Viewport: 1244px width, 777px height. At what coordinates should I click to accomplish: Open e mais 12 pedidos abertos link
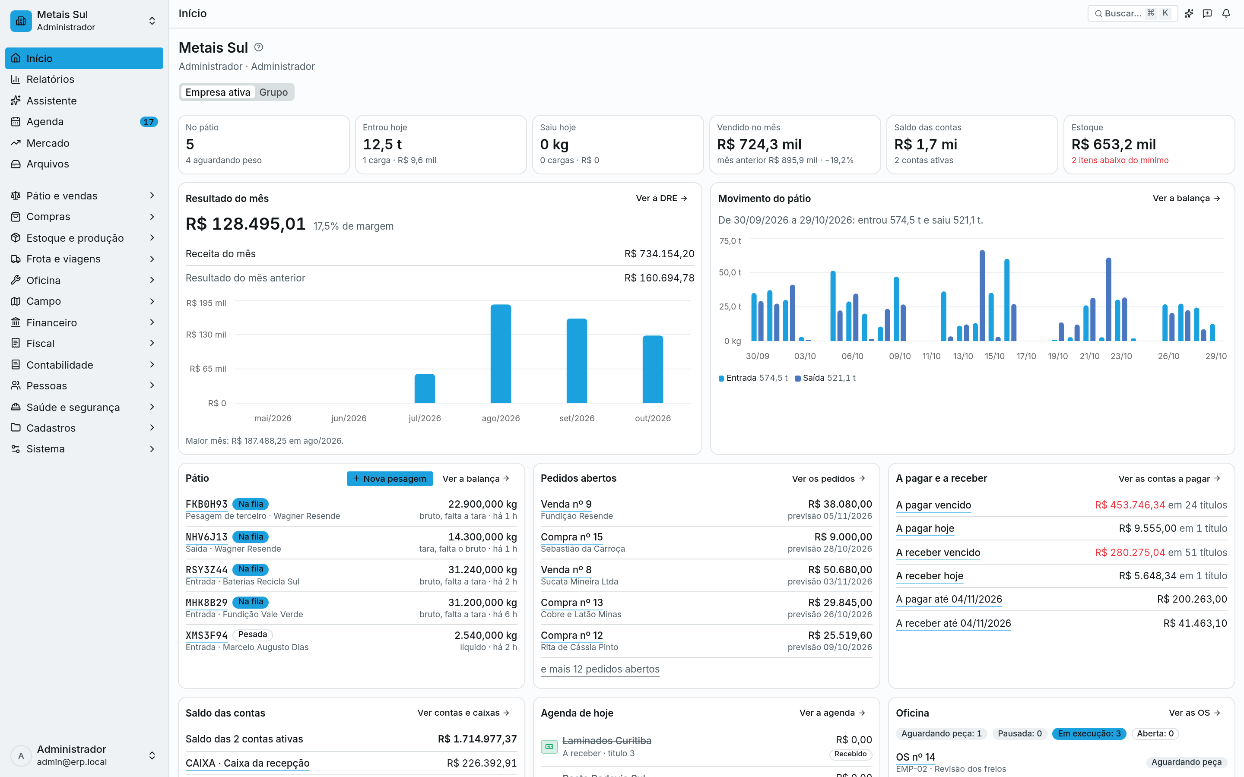600,669
